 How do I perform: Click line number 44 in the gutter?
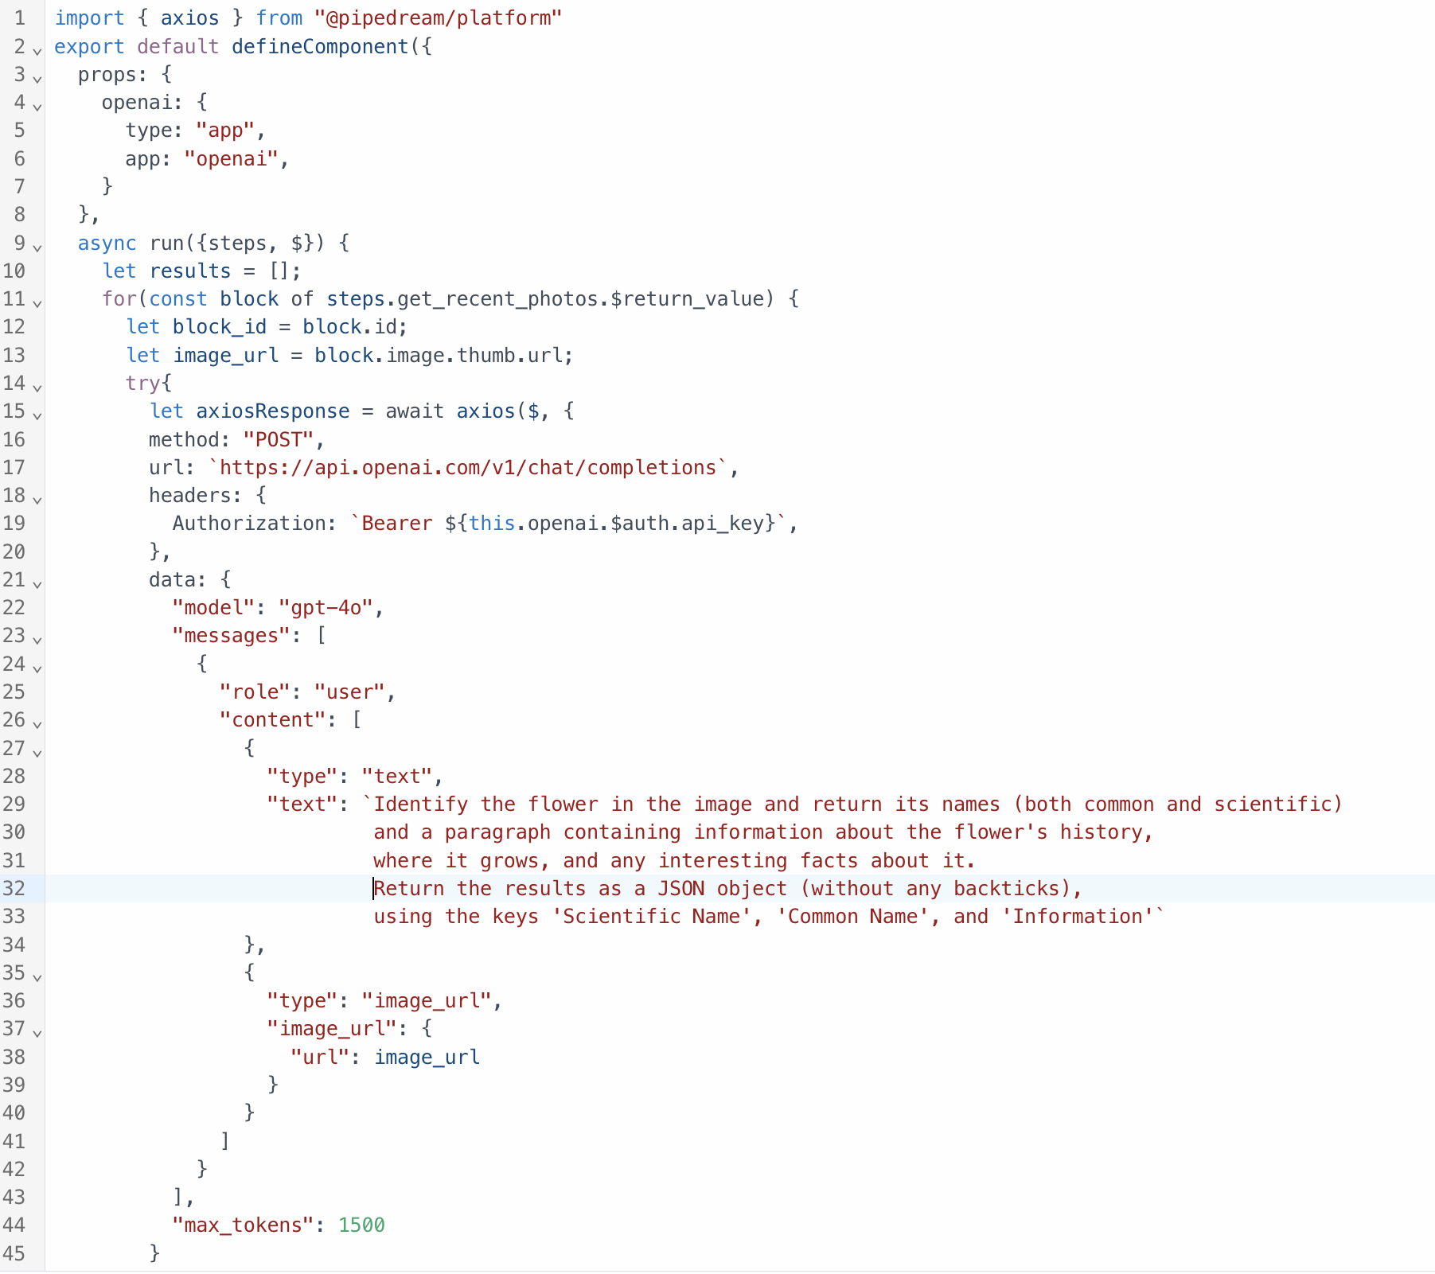(14, 1225)
